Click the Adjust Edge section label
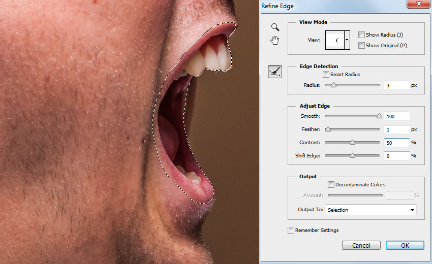The height and width of the screenshot is (264, 432). 315,106
